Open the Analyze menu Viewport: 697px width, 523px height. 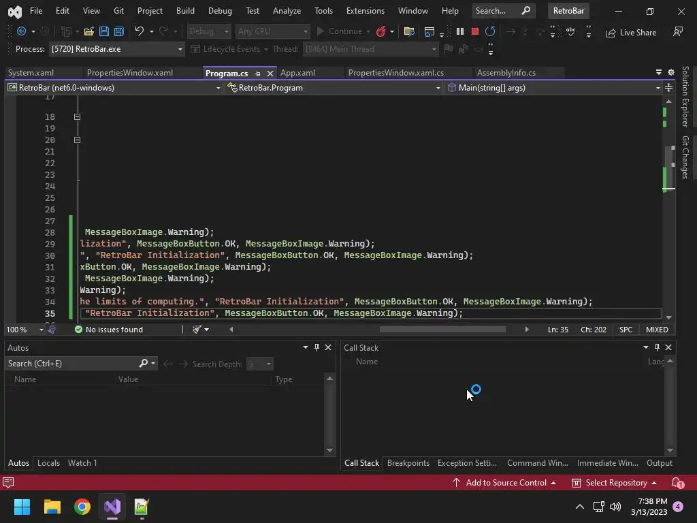click(x=287, y=11)
